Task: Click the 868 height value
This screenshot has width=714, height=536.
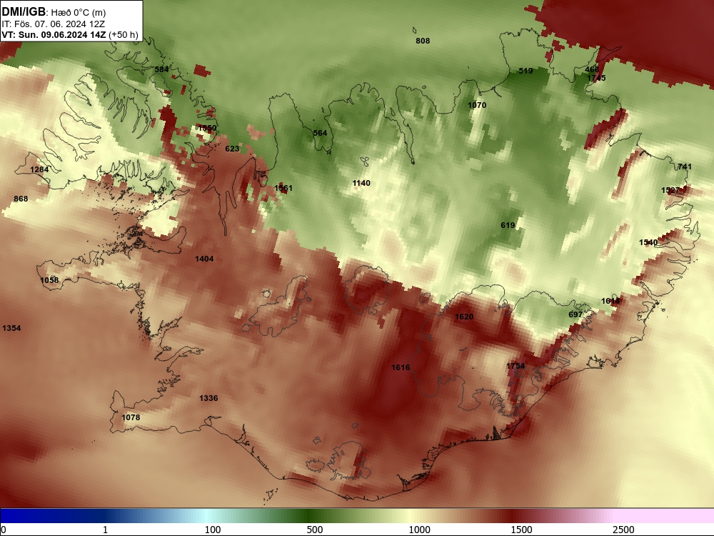Action: click(21, 199)
